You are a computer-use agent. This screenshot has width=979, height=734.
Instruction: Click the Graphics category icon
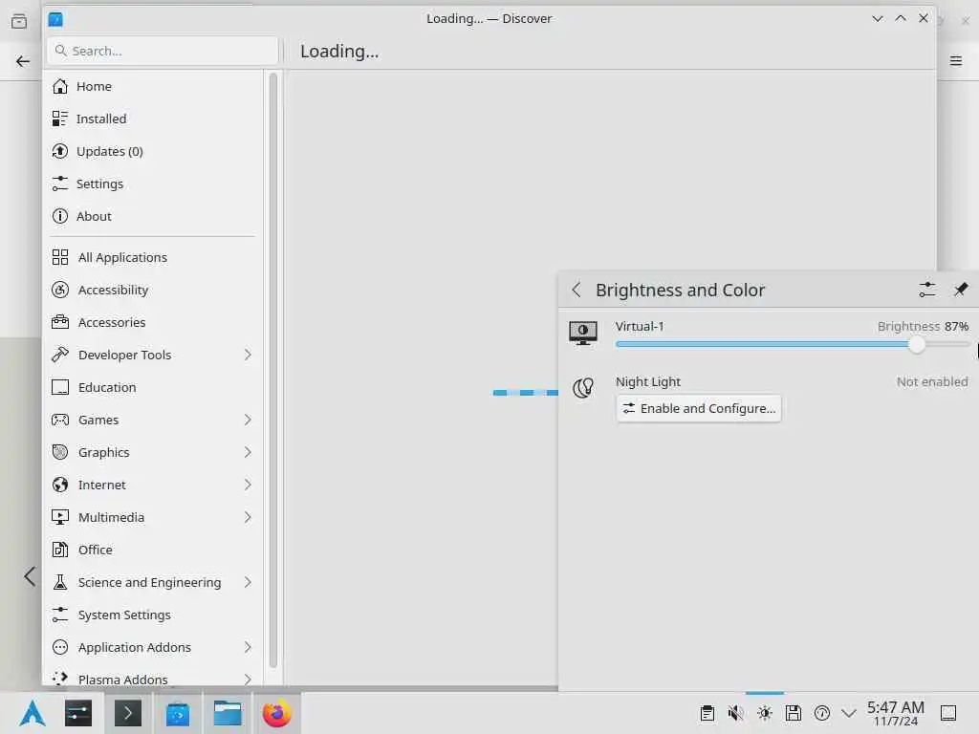tap(60, 452)
